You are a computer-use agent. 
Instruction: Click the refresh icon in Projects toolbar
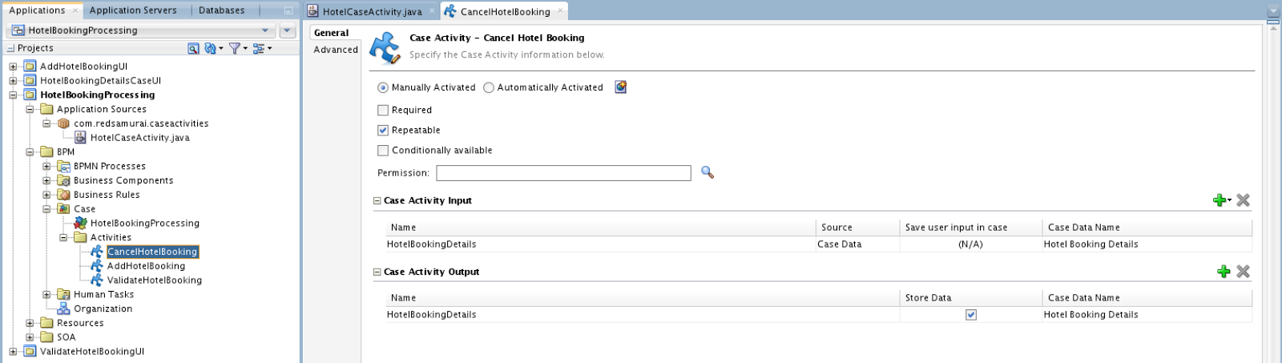coord(211,48)
